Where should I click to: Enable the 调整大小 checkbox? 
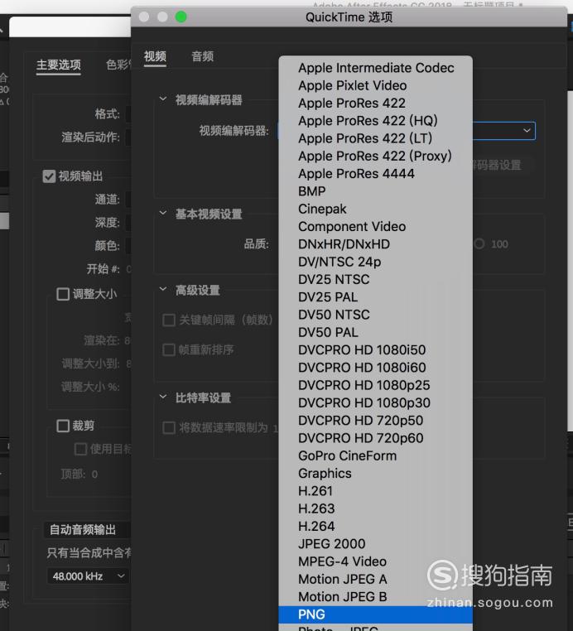pos(63,294)
